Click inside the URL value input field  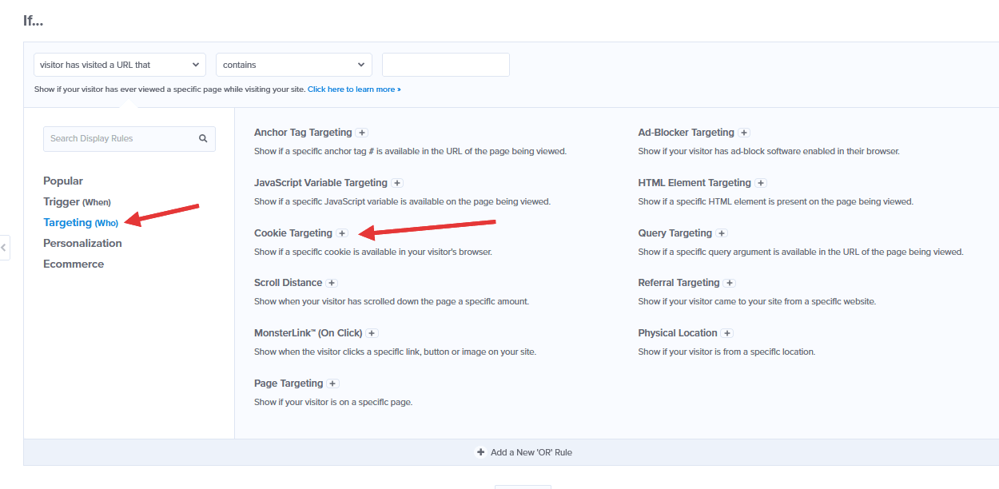point(445,64)
